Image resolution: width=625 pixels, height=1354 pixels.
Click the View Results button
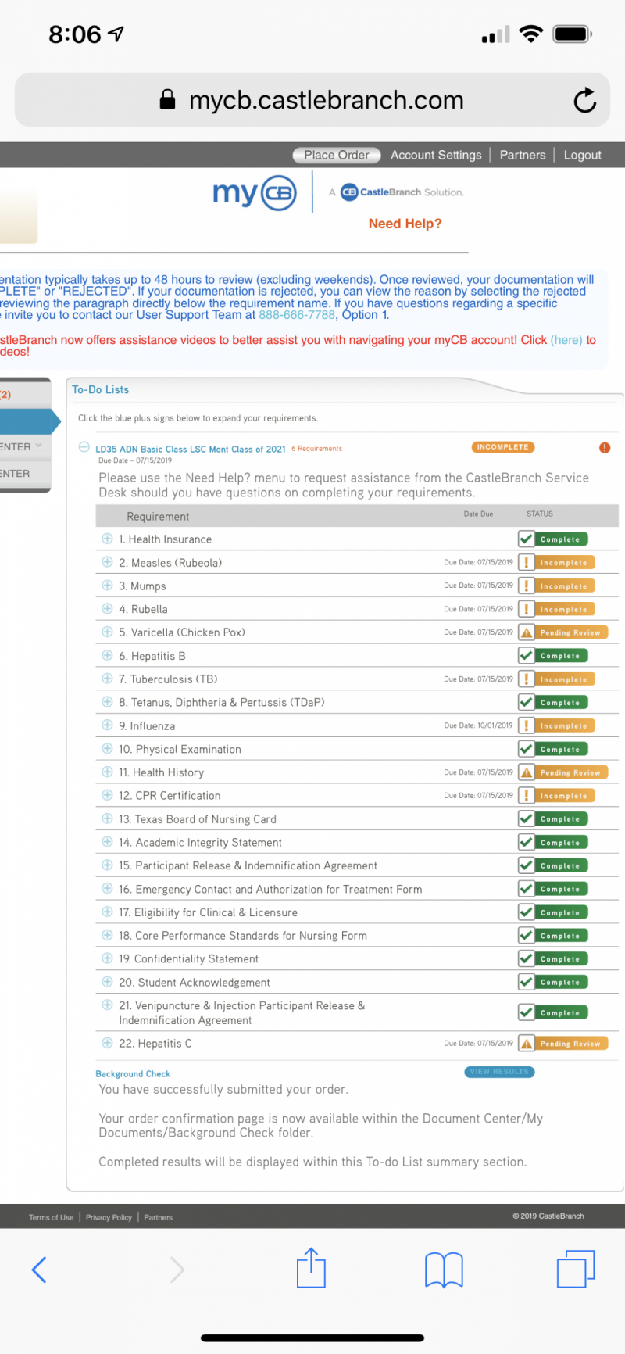499,1072
